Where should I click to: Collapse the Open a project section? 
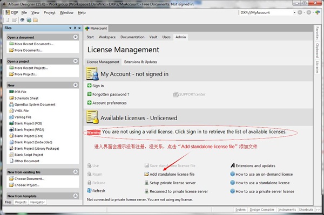76,61
